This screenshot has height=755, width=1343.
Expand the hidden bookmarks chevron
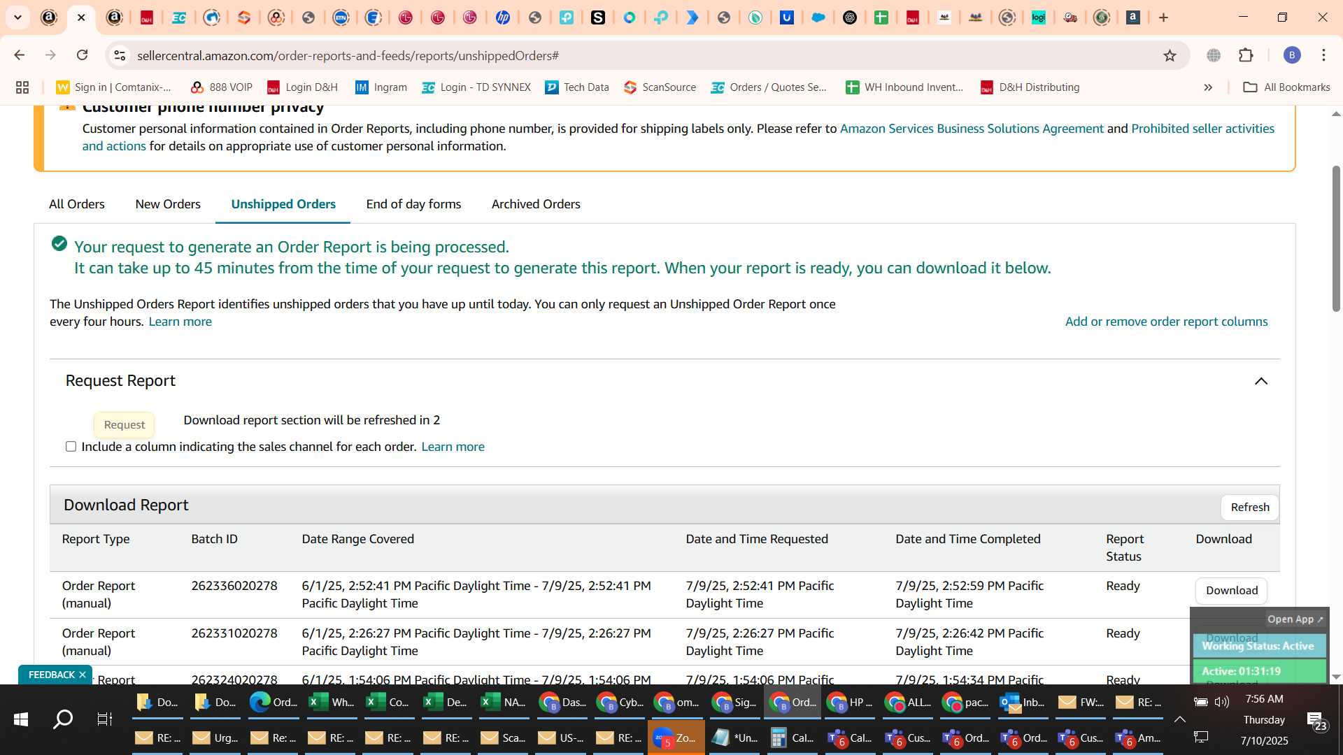[x=1208, y=87]
